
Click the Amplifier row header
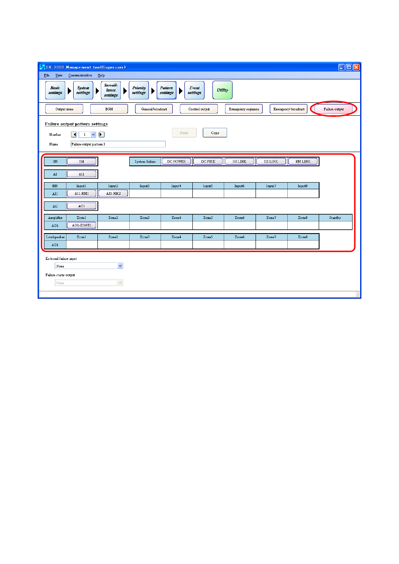pyautogui.click(x=55, y=218)
